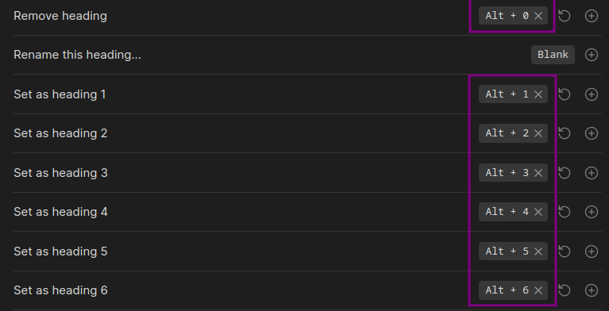Select the Set as heading 2 row
The width and height of the screenshot is (609, 311).
(x=307, y=133)
